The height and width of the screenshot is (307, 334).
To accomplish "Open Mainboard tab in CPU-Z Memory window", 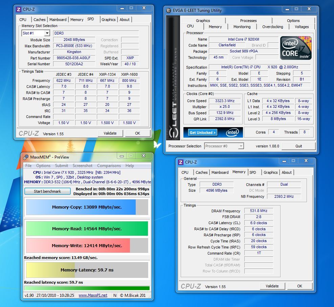I will [220, 172].
